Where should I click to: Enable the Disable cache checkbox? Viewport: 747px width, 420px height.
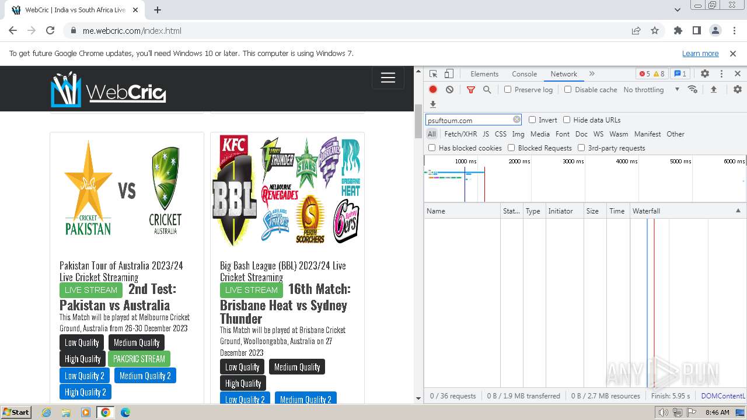pos(568,89)
